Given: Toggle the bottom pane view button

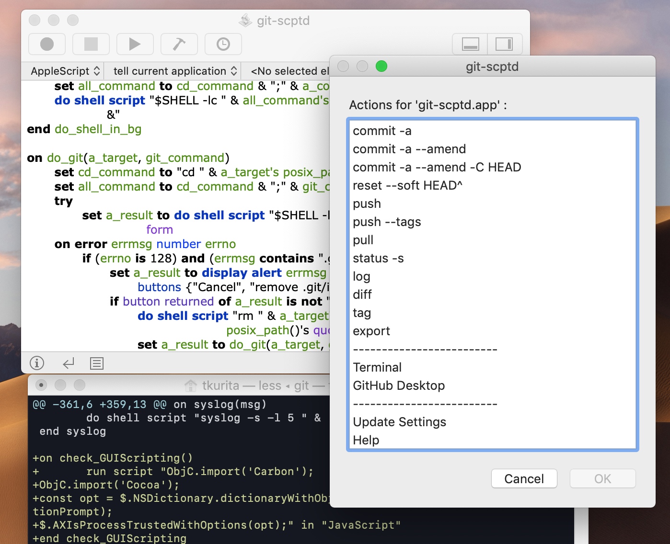Looking at the screenshot, I should 470,44.
